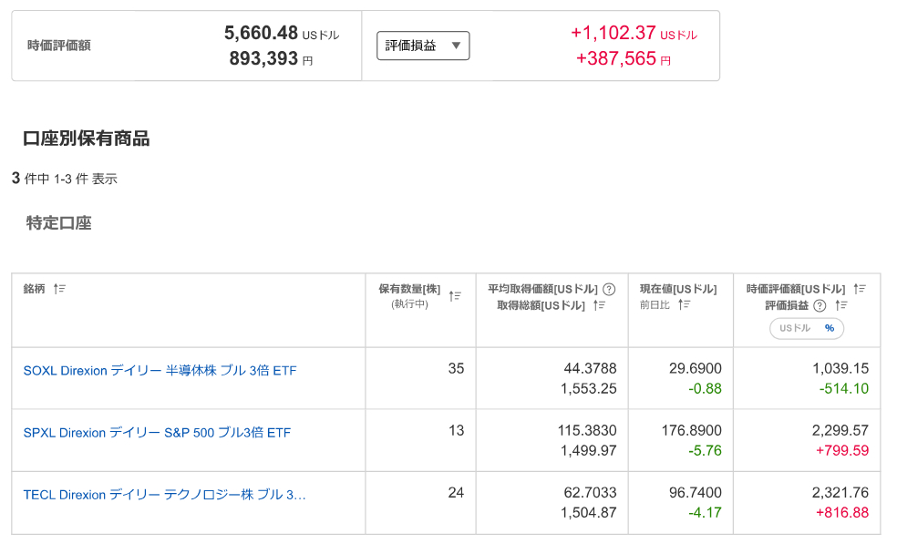Sort by 時価評価額 sort icon

click(860, 289)
